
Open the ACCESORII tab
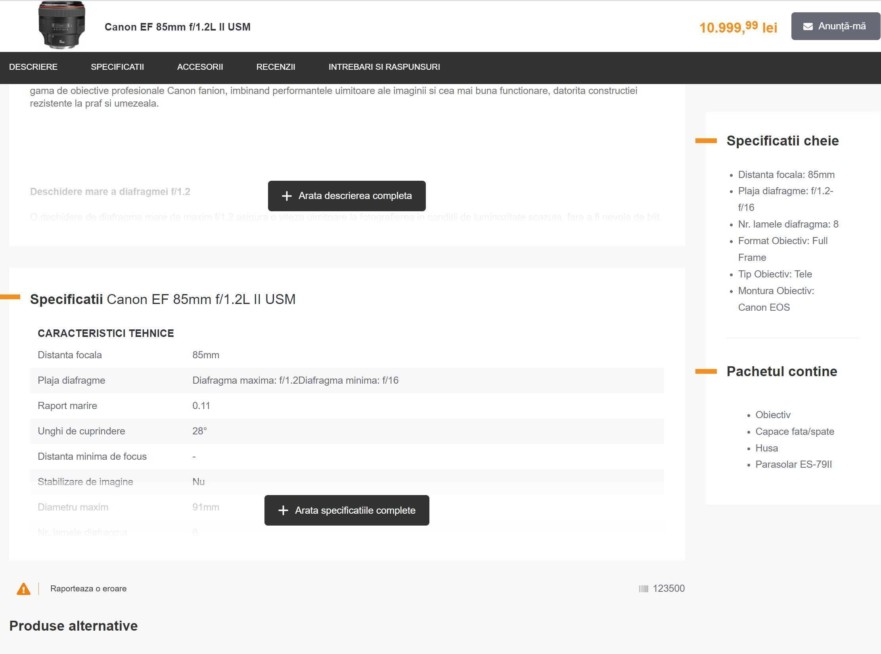(200, 67)
